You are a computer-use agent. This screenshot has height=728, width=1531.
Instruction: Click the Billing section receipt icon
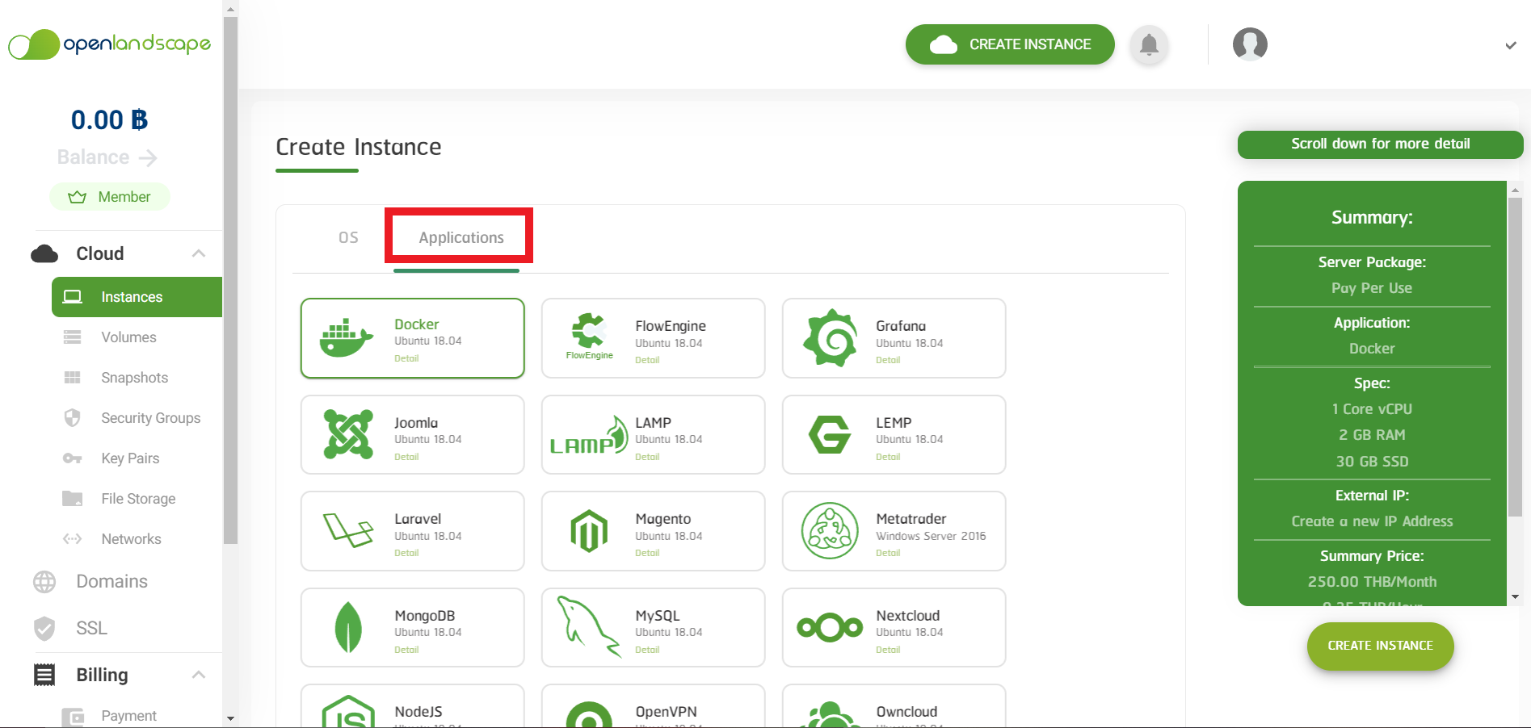tap(44, 675)
